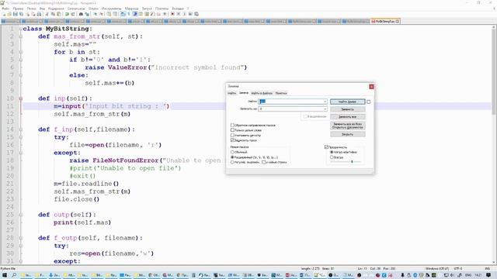
Task: Select the 'Регуляр. выражен.' radio button
Action: point(232,162)
